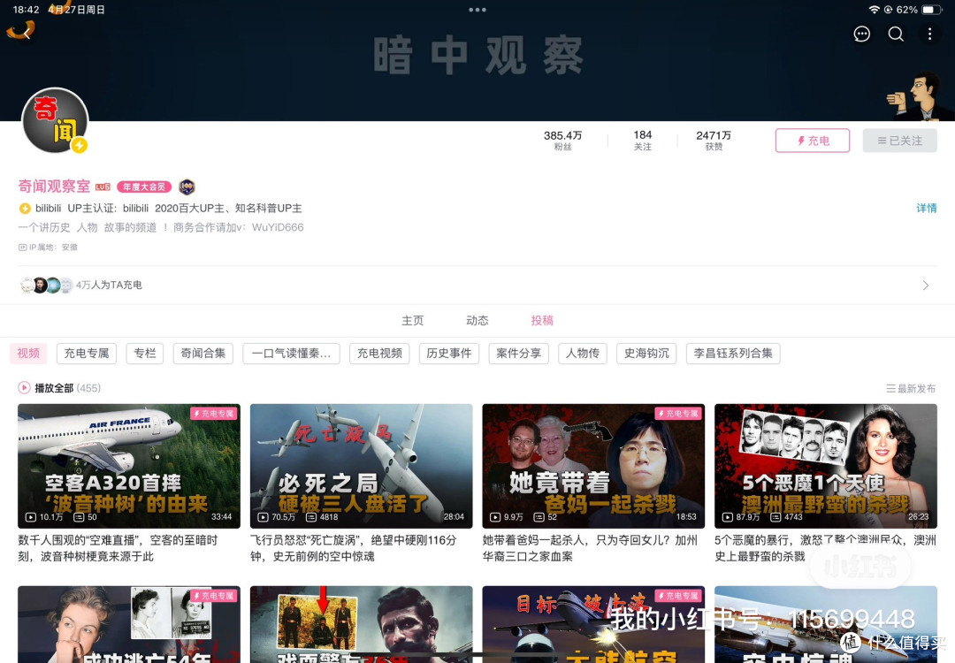
Task: Tap the 2471万 获赞 stat
Action: tap(714, 140)
